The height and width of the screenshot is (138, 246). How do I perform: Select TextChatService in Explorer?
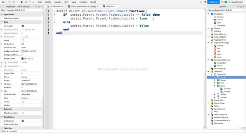pyautogui.click(x=220, y=115)
